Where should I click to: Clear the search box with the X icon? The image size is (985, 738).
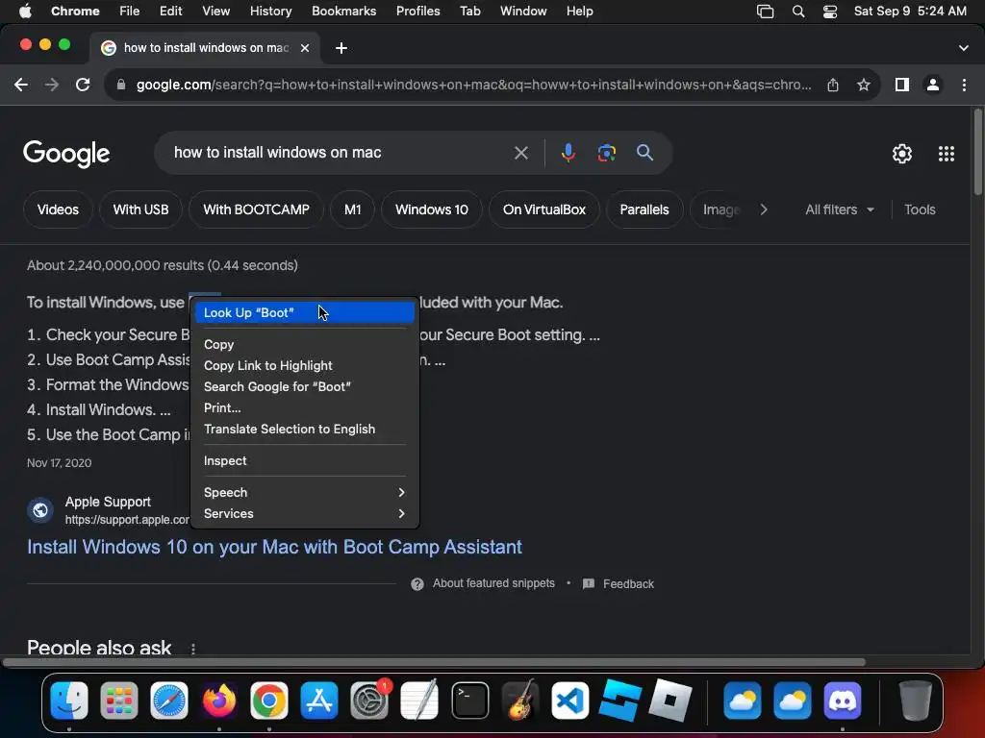[x=520, y=153]
